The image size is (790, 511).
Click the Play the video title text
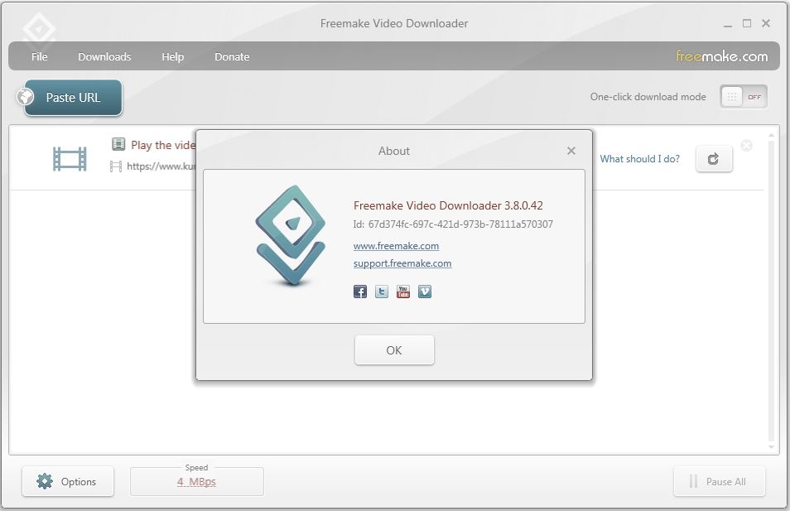pos(163,145)
